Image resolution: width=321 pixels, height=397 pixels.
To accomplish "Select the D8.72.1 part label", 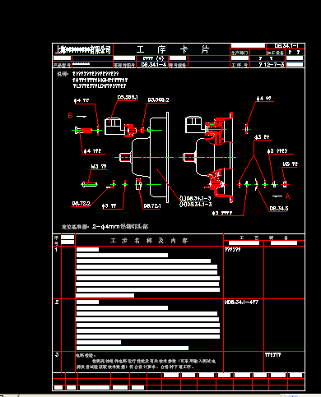I will 152,205.
